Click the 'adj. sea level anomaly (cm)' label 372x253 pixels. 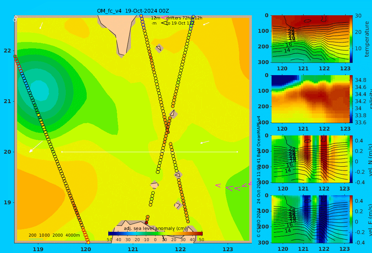(x=155, y=228)
